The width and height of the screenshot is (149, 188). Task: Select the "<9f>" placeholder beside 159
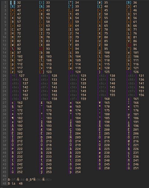point(73,99)
